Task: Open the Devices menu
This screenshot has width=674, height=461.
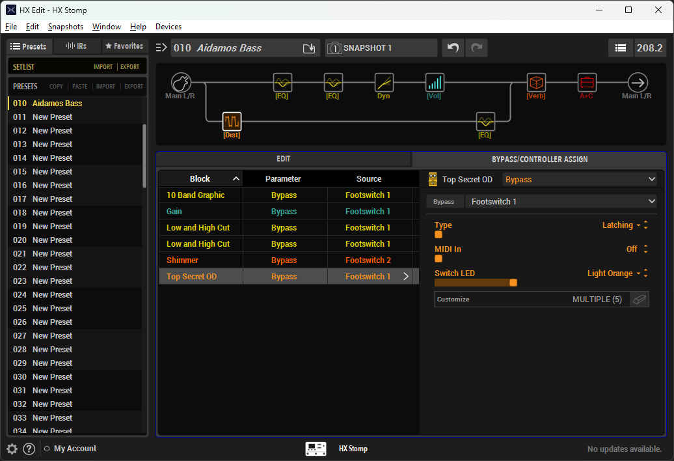Action: coord(168,27)
